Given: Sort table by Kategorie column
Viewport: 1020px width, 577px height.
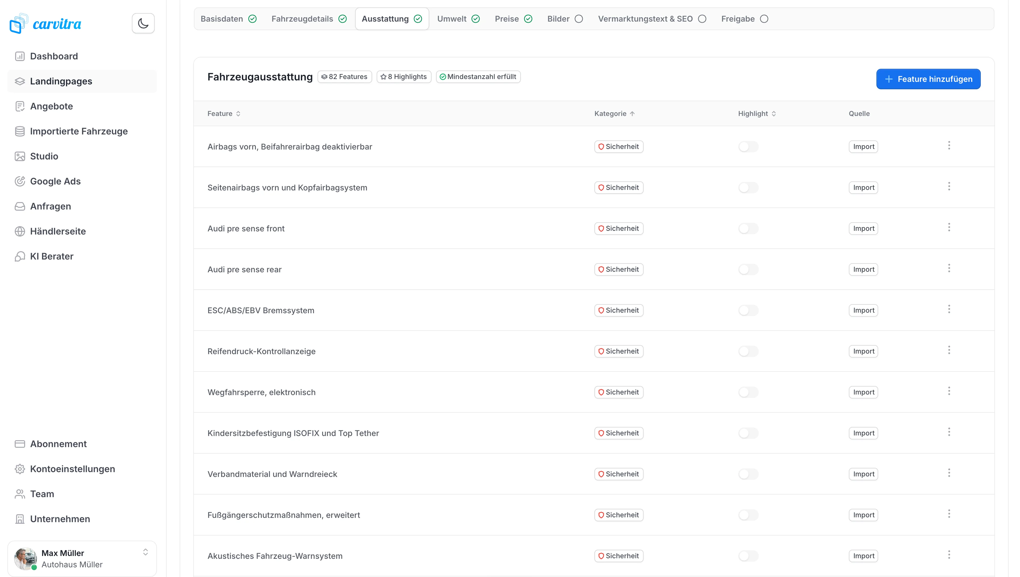Looking at the screenshot, I should pos(614,114).
